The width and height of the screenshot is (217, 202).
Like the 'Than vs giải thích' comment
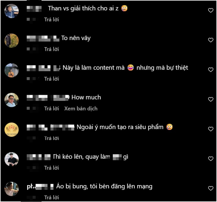(x=211, y=10)
